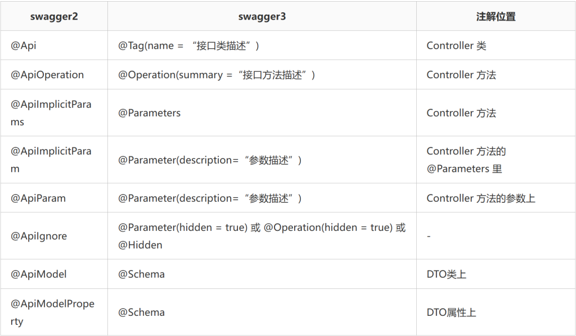Select the @ApiModel cell
This screenshot has height=336, width=576.
point(54,274)
